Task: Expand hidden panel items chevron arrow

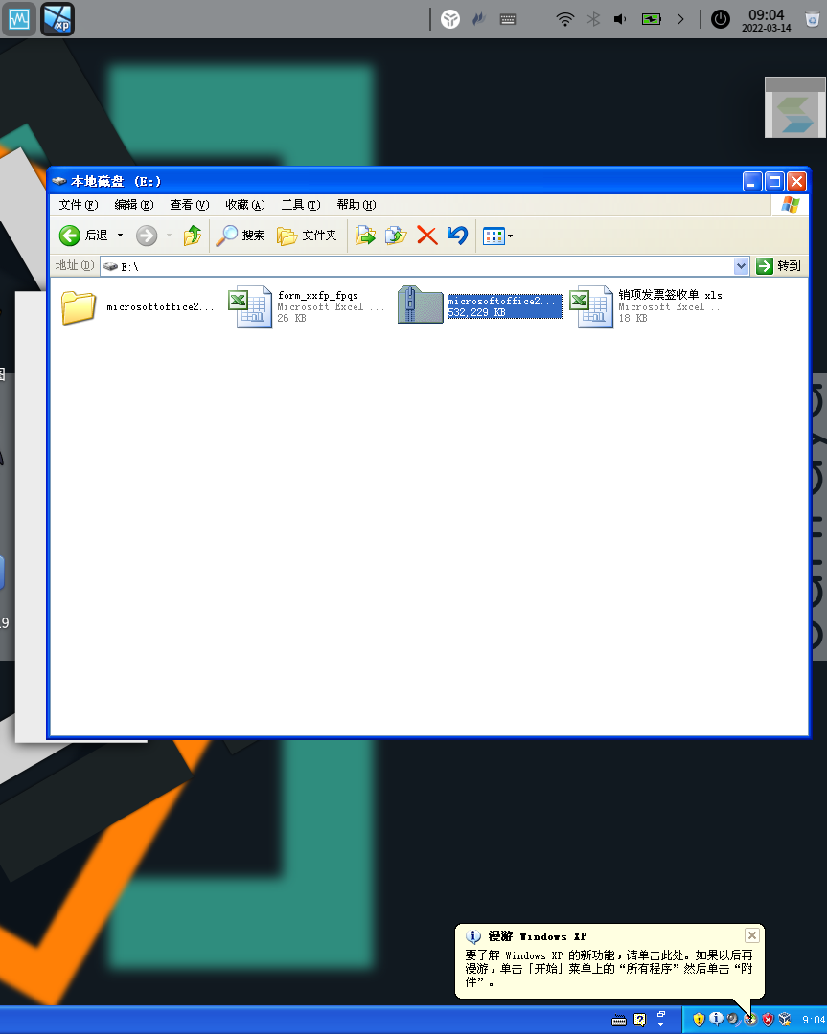Action: pos(680,19)
